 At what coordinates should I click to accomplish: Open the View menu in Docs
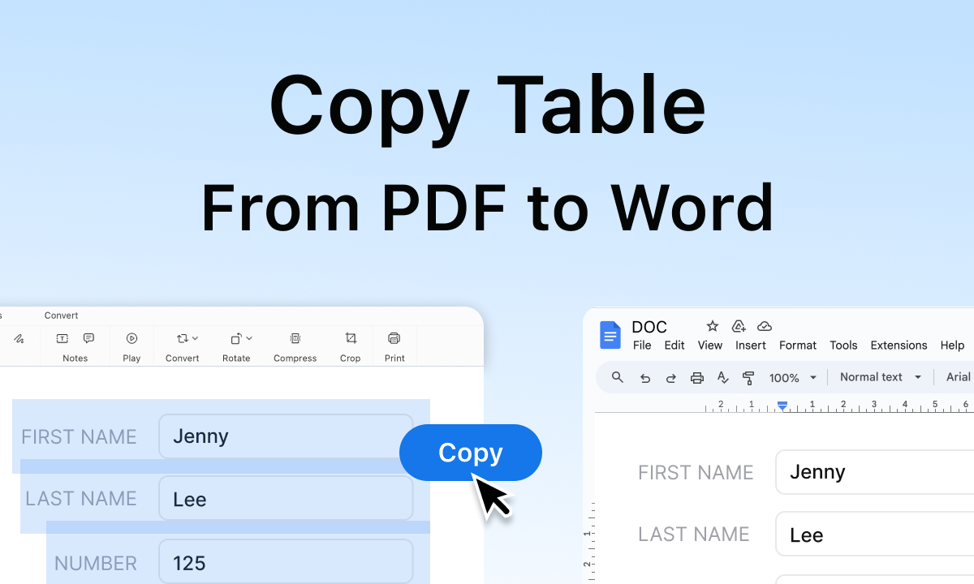tap(710, 346)
